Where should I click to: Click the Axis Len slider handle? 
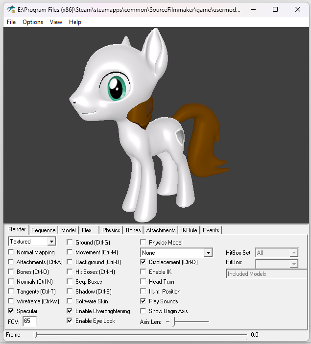tap(173, 322)
